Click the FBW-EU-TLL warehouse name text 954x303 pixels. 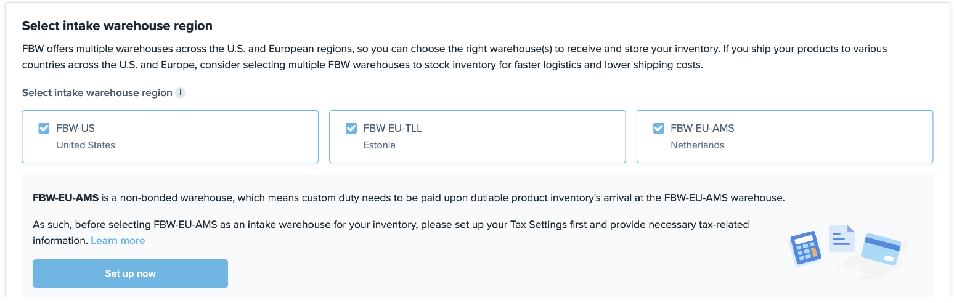tap(393, 129)
